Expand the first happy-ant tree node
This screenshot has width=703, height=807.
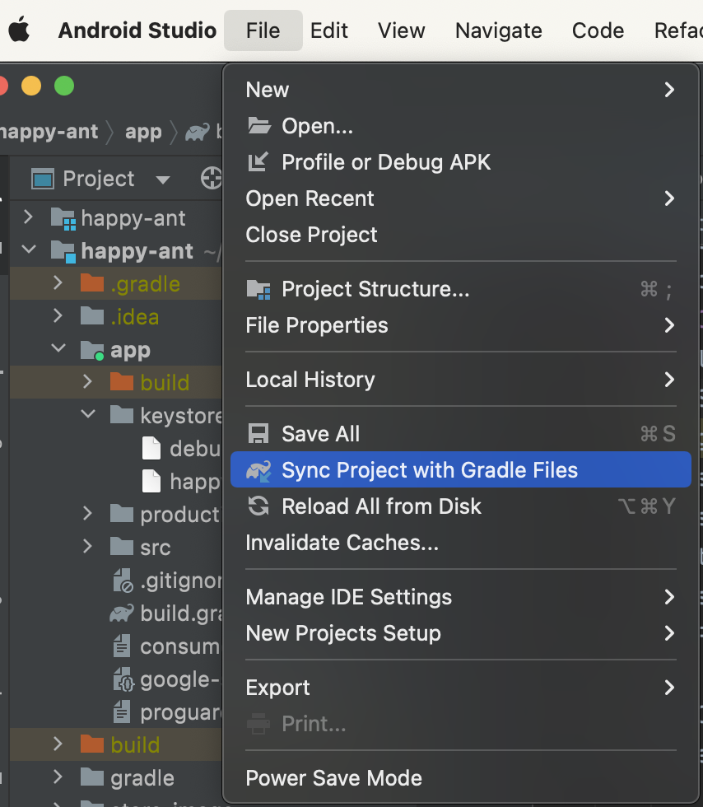click(x=28, y=217)
